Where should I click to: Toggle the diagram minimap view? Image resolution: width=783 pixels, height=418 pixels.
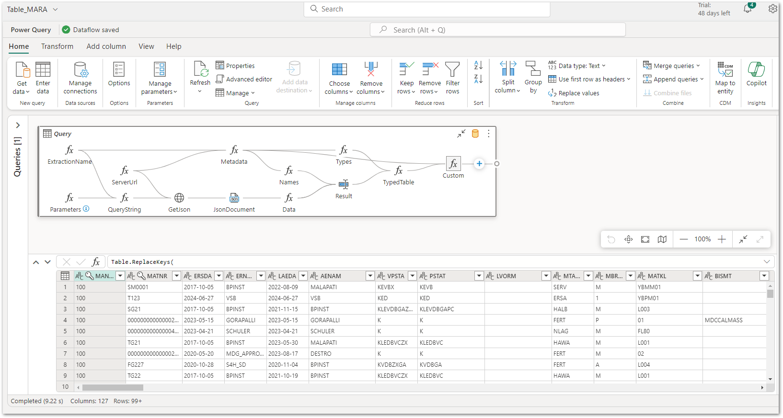click(x=662, y=239)
